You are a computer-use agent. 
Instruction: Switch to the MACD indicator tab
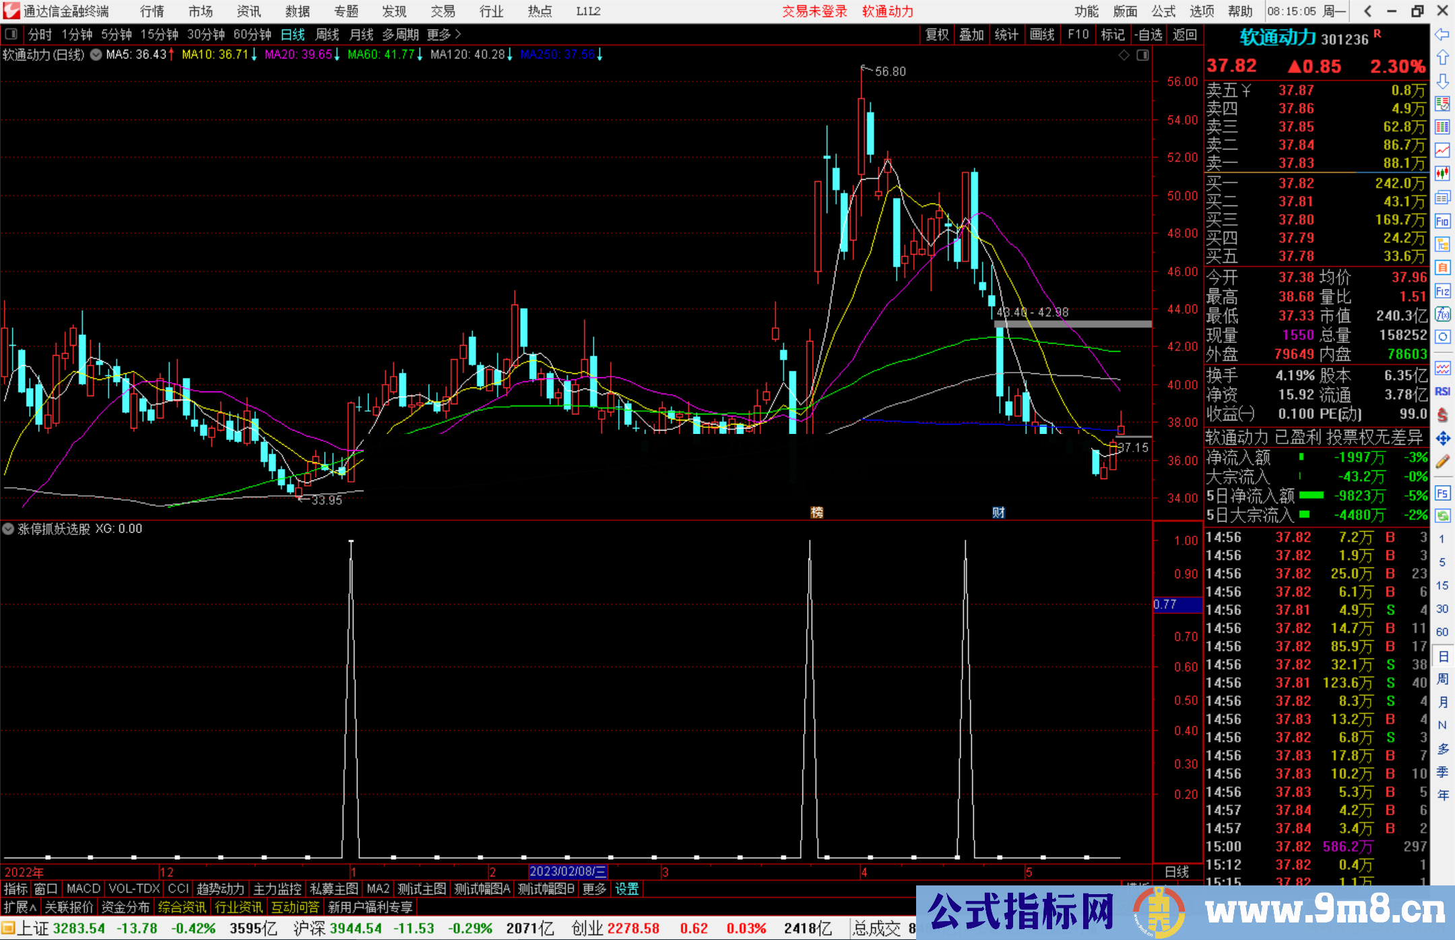point(84,889)
